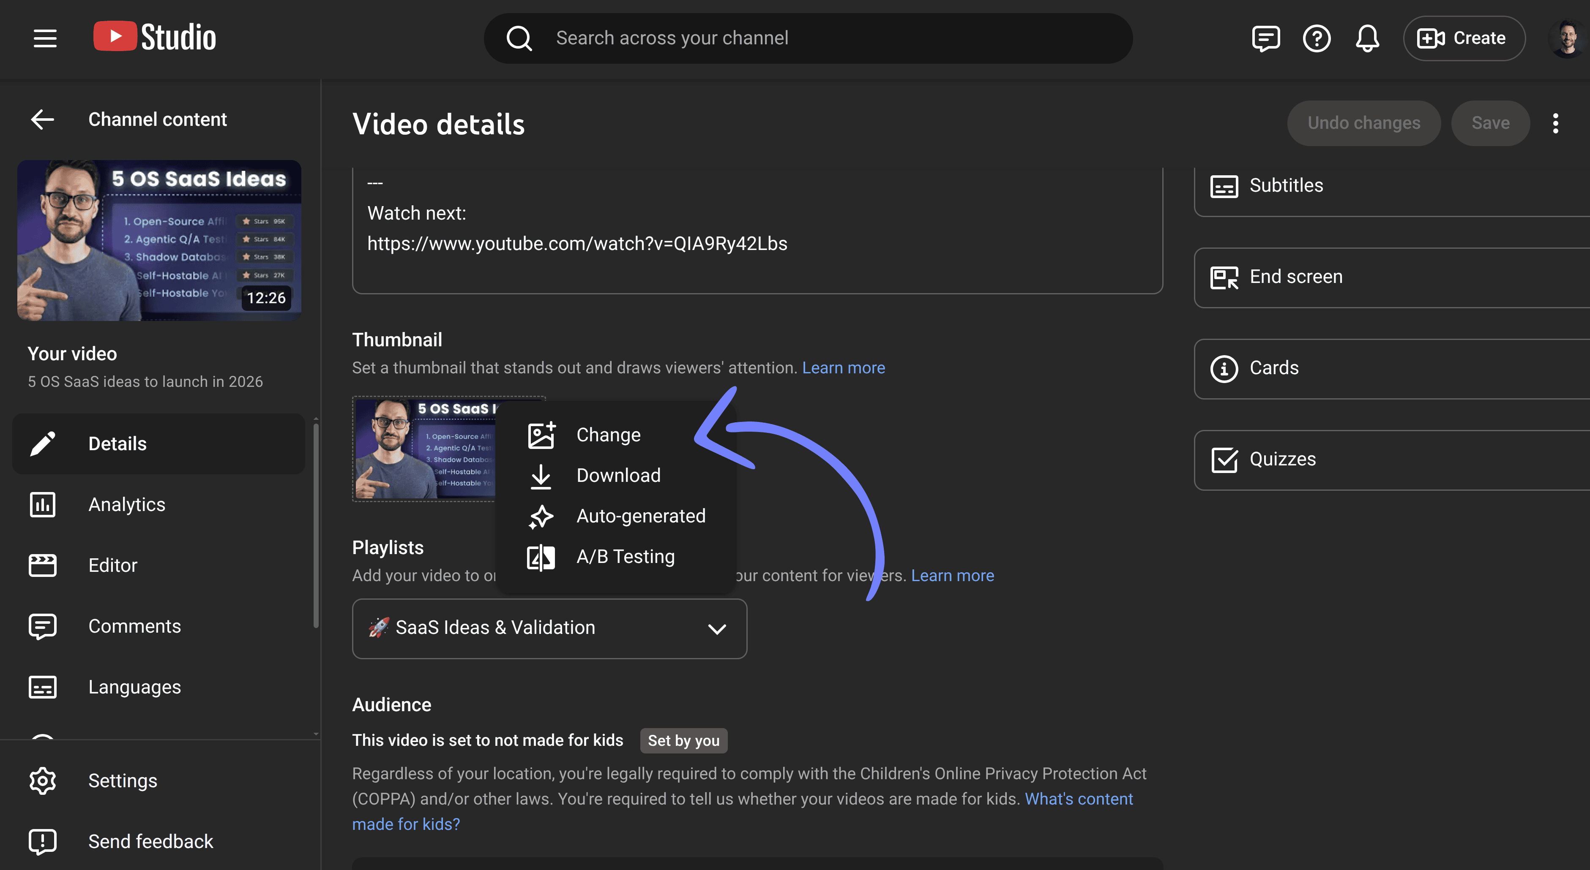This screenshot has width=1590, height=870.
Task: Click the Save button
Action: (1490, 123)
